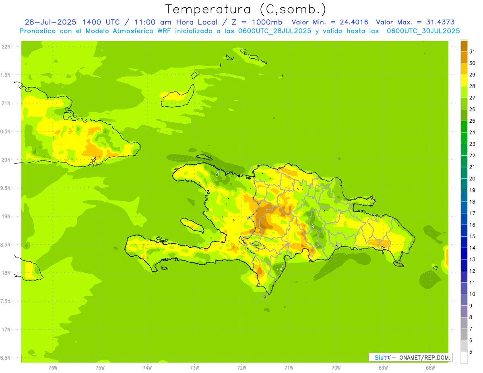
Task: Click 'Valor Min. = 24.4016' value
Action: click(x=329, y=22)
